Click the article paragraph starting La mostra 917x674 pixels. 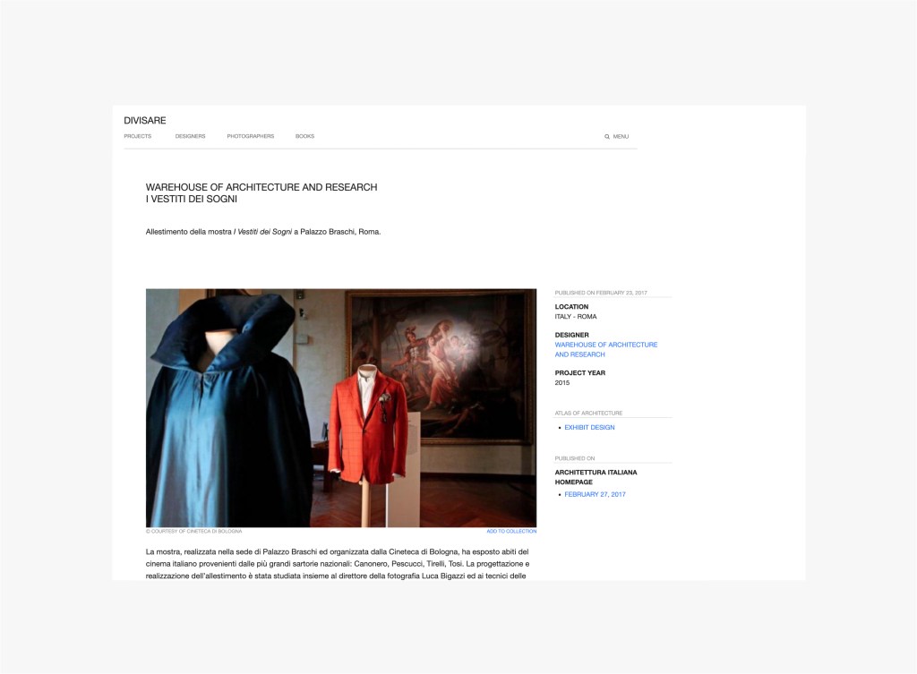coord(338,564)
